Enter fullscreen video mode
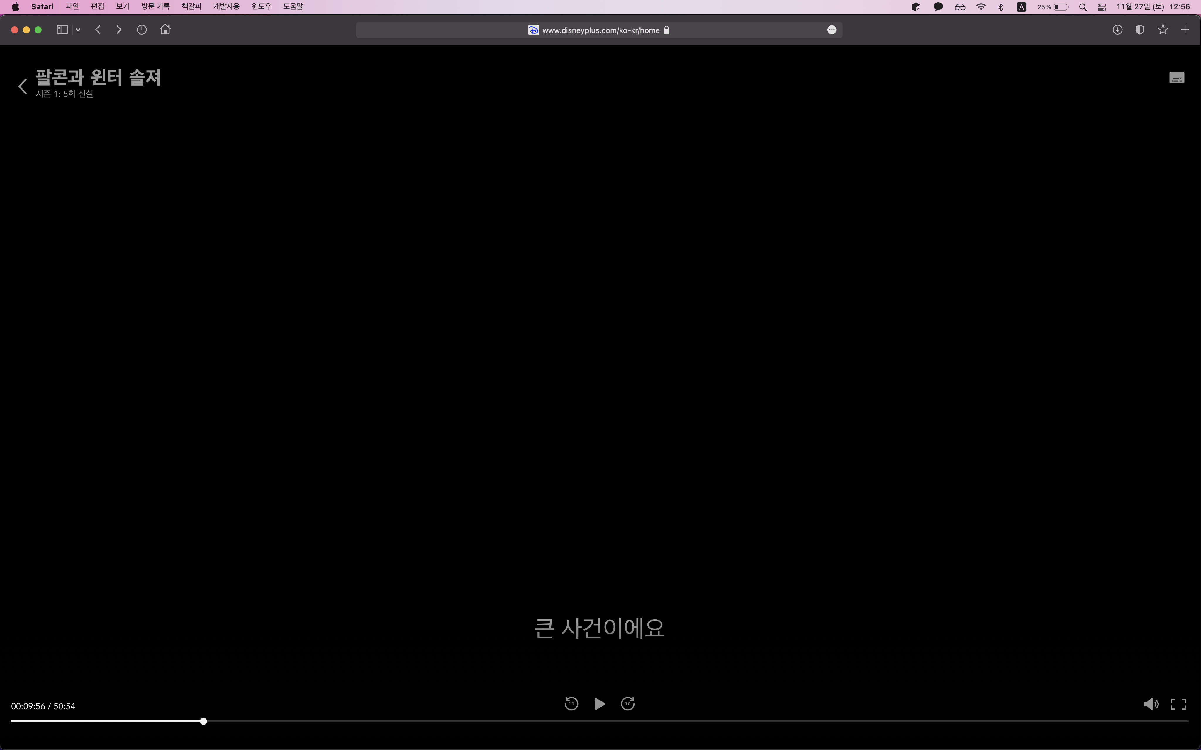Screen dimensions: 1201x750 tap(1178, 704)
